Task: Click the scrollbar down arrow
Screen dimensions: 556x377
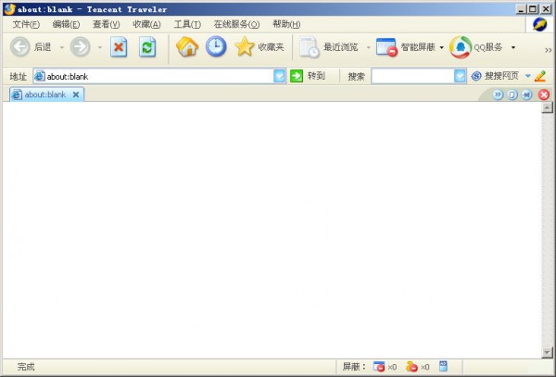Action: coord(547,352)
